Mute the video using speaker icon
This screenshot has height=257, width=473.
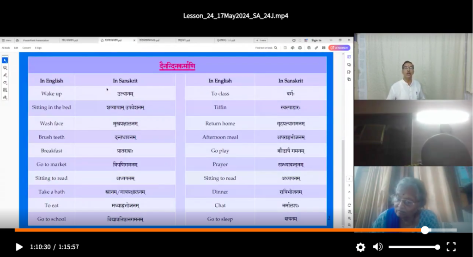click(x=378, y=247)
